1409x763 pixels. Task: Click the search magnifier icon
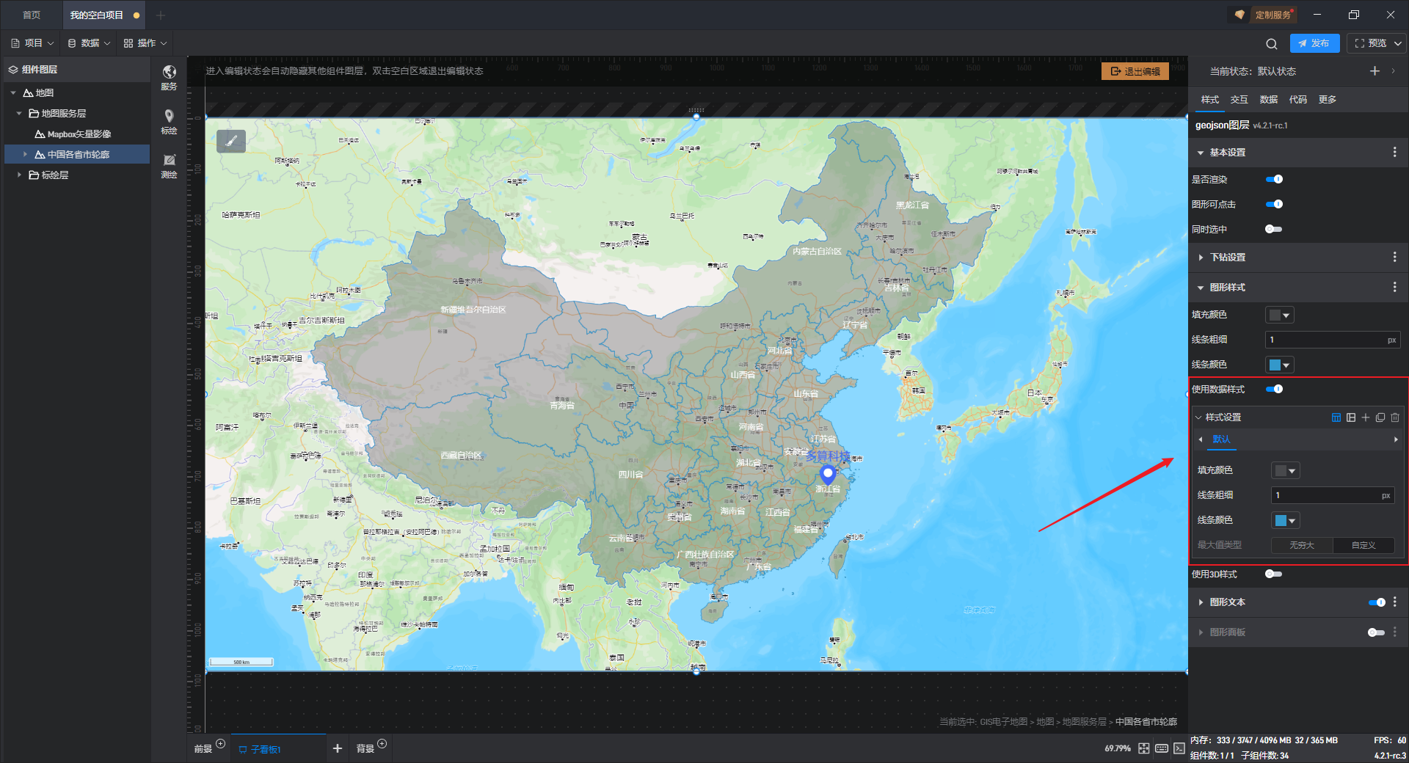(1272, 43)
